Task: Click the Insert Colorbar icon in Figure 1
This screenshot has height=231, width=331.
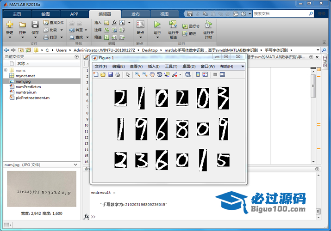Action: (x=198, y=74)
